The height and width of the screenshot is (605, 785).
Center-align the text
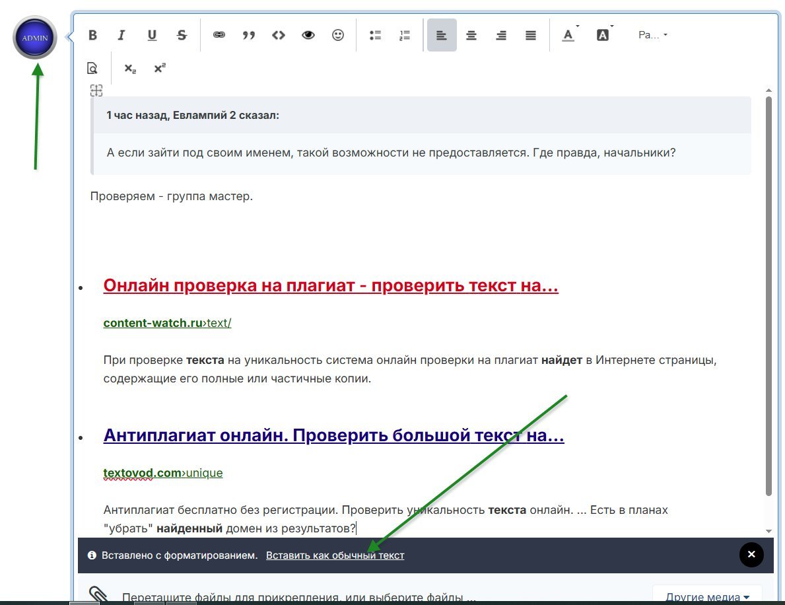(471, 35)
